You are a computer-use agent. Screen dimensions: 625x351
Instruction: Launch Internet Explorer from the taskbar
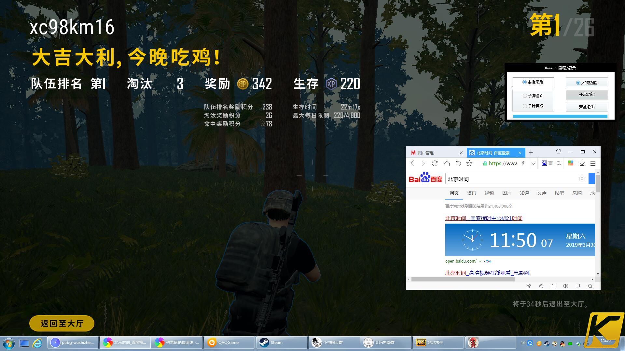point(37,343)
